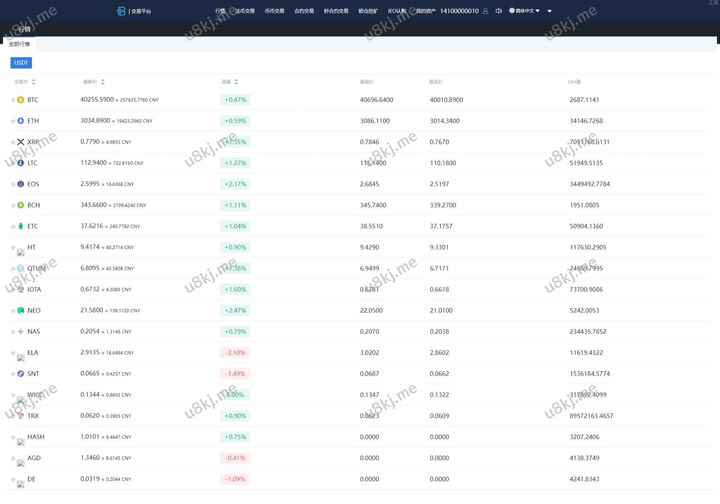Toggle the favorite star for EOS
Image resolution: width=720 pixels, height=504 pixels.
click(x=13, y=184)
